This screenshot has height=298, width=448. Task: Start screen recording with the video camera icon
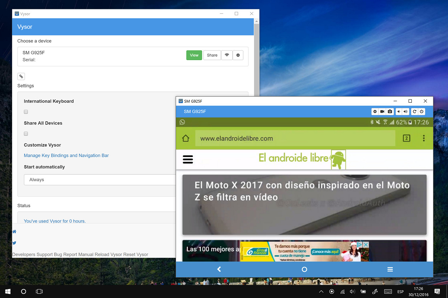click(382, 112)
